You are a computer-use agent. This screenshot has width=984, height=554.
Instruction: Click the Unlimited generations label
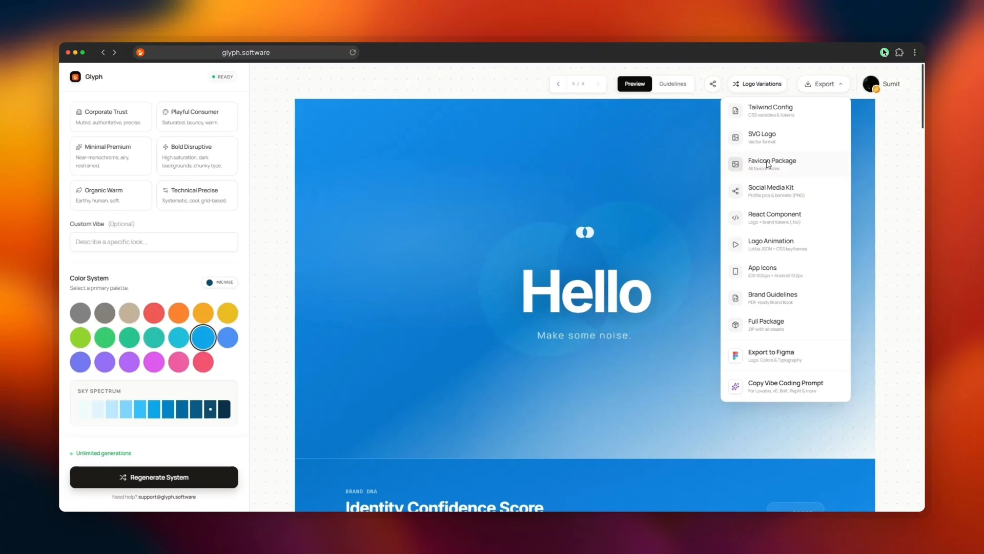104,453
